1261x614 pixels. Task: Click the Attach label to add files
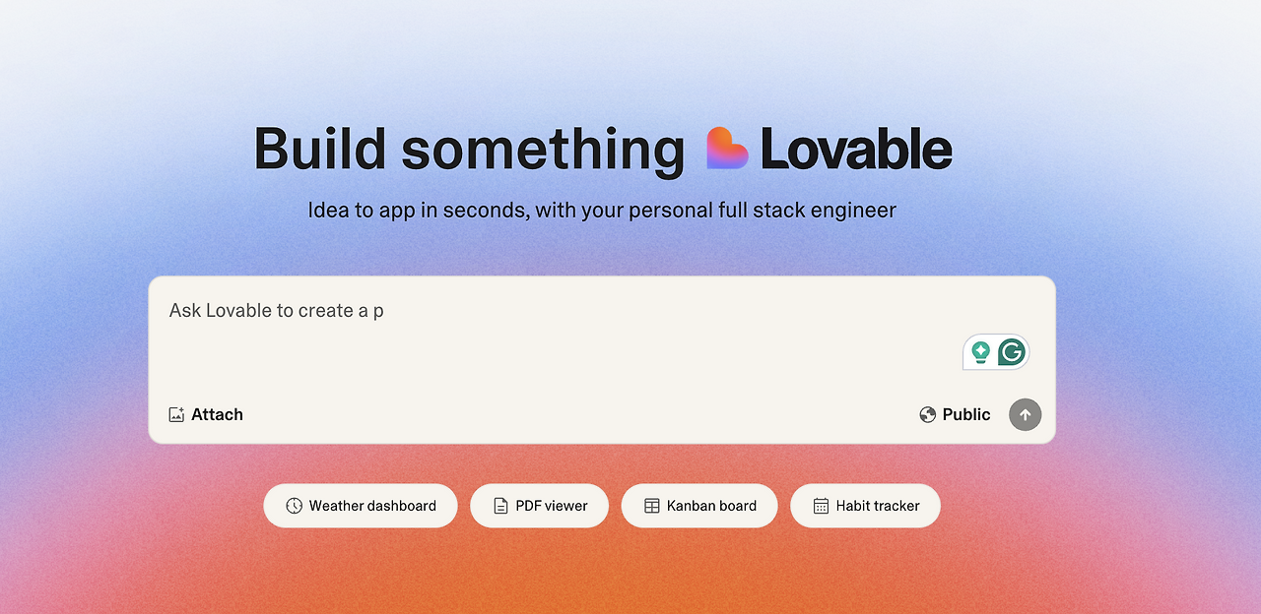(x=217, y=414)
